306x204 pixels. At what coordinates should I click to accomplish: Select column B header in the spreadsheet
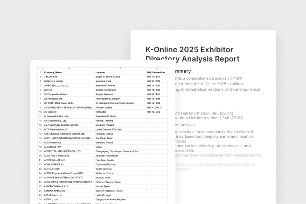(120, 68)
